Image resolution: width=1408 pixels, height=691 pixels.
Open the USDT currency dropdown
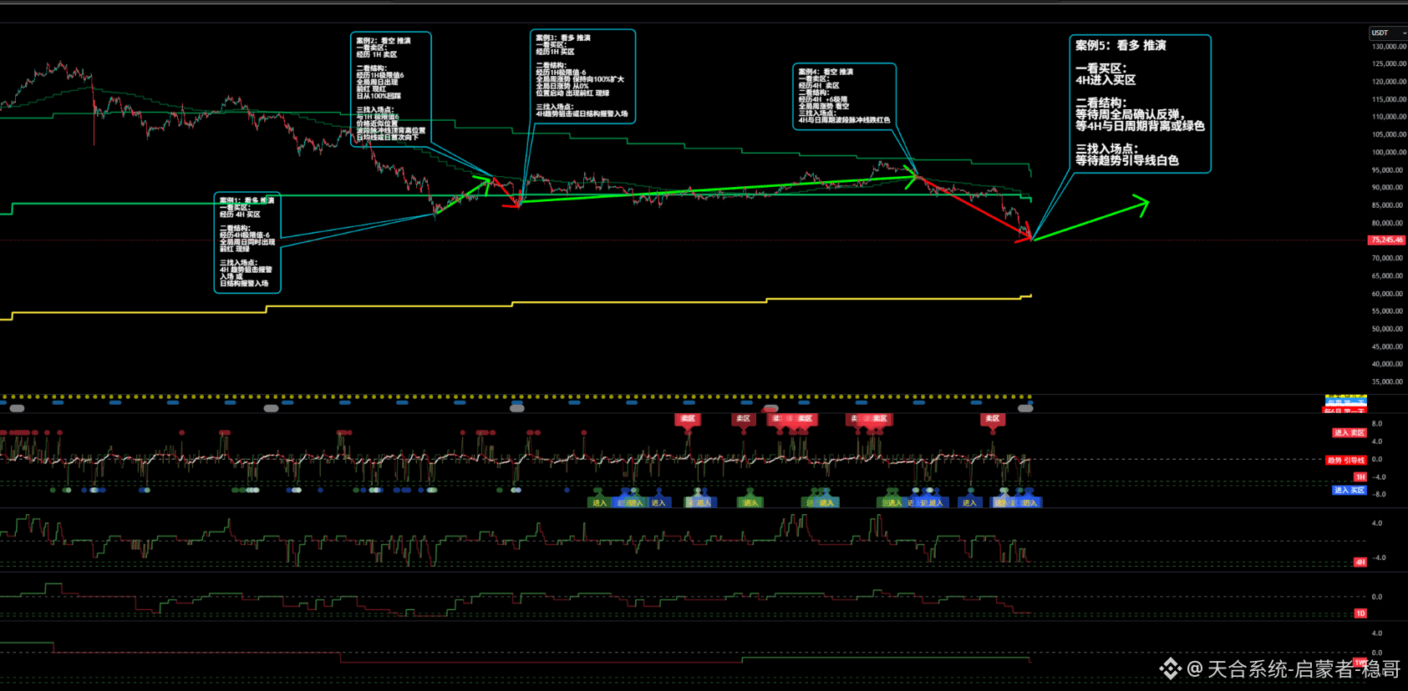pos(1386,33)
